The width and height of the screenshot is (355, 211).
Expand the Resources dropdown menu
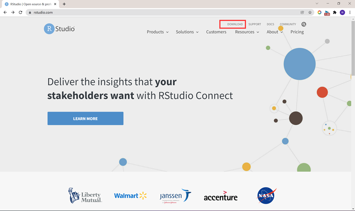[x=247, y=32]
